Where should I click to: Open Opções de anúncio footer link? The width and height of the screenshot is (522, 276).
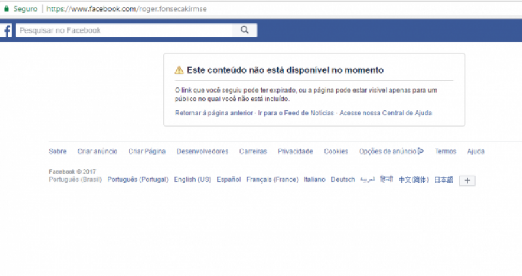(x=388, y=151)
